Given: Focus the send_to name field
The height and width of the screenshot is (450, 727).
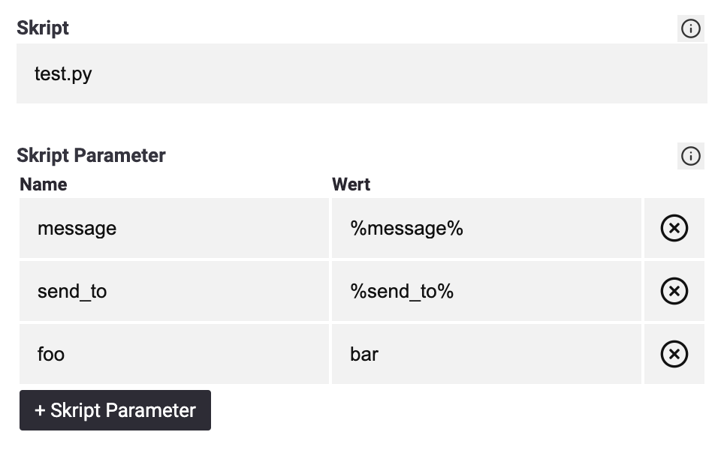Looking at the screenshot, I should click(x=174, y=291).
